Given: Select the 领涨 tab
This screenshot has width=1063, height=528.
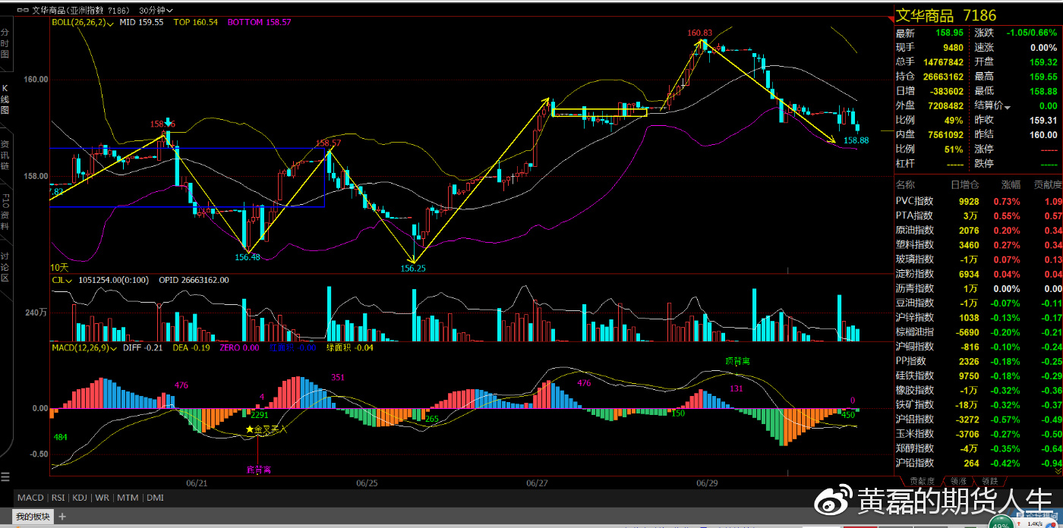Looking at the screenshot, I should pos(957,482).
